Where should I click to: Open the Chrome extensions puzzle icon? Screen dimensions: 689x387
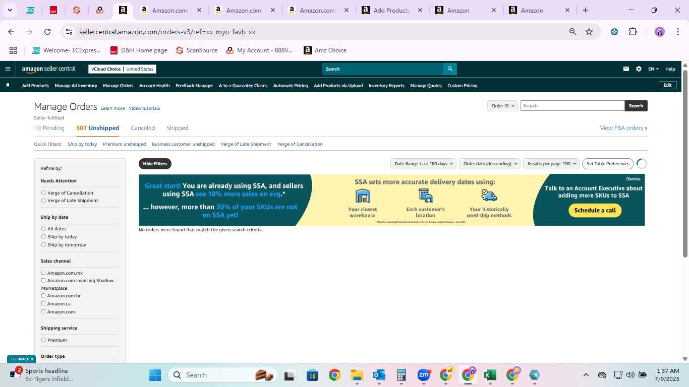click(x=633, y=32)
